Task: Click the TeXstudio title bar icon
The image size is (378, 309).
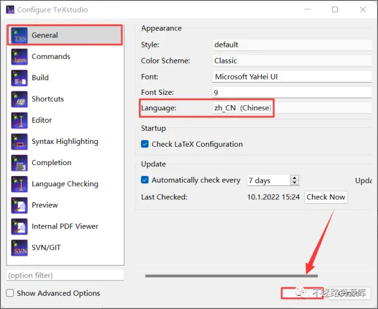Action: point(10,10)
